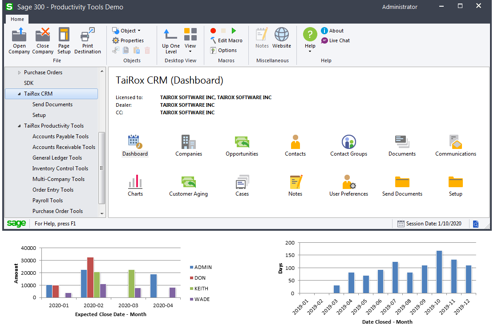Select the Home ribbon tab

point(17,19)
